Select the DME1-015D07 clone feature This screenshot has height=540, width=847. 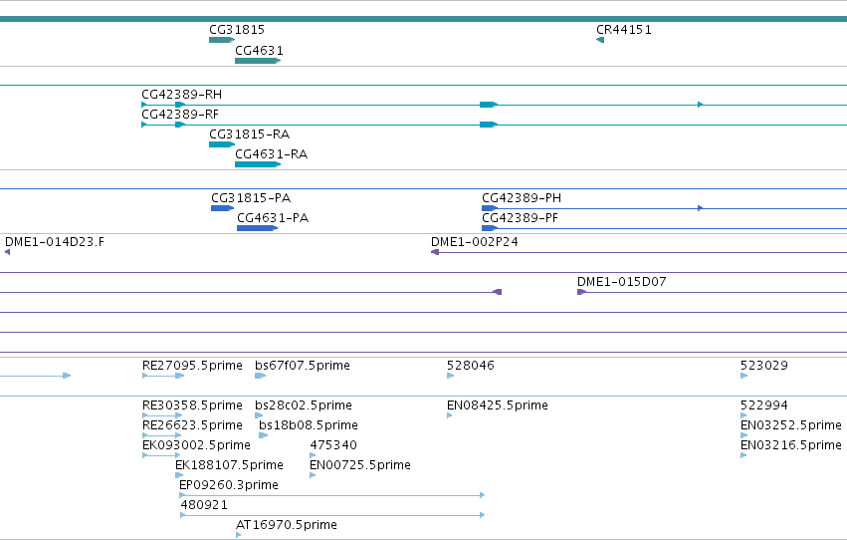tap(712, 292)
